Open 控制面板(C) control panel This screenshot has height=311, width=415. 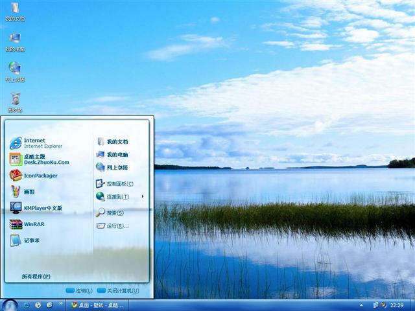[x=115, y=183]
